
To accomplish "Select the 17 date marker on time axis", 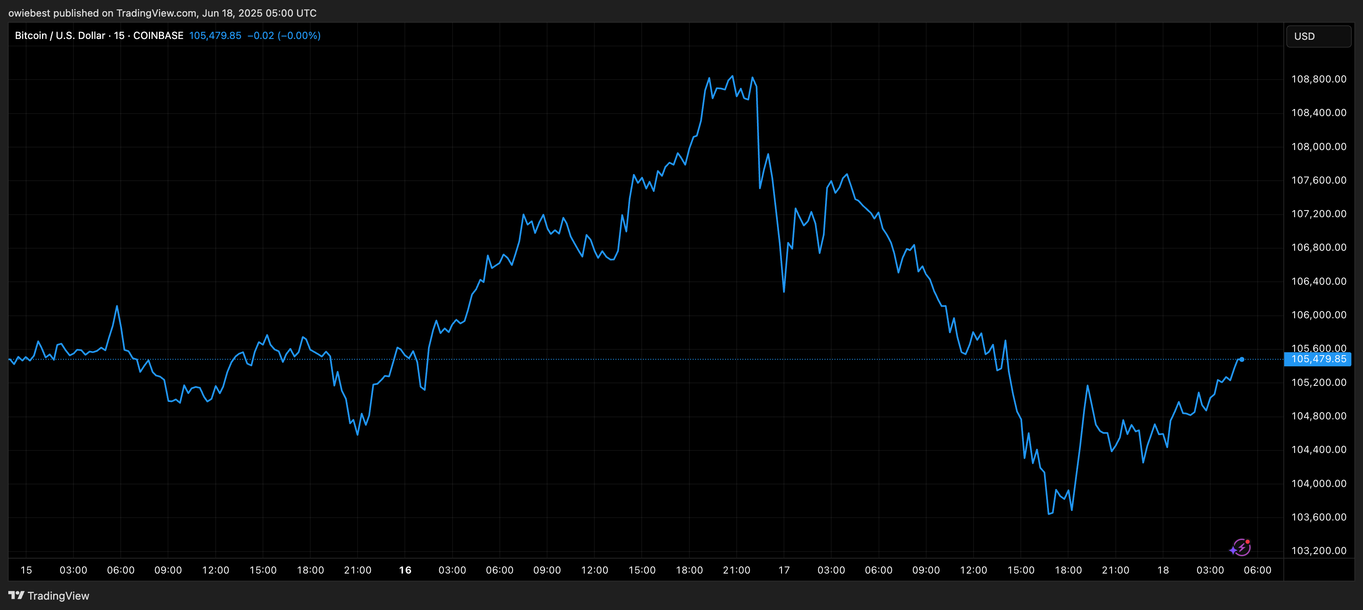I will point(784,570).
